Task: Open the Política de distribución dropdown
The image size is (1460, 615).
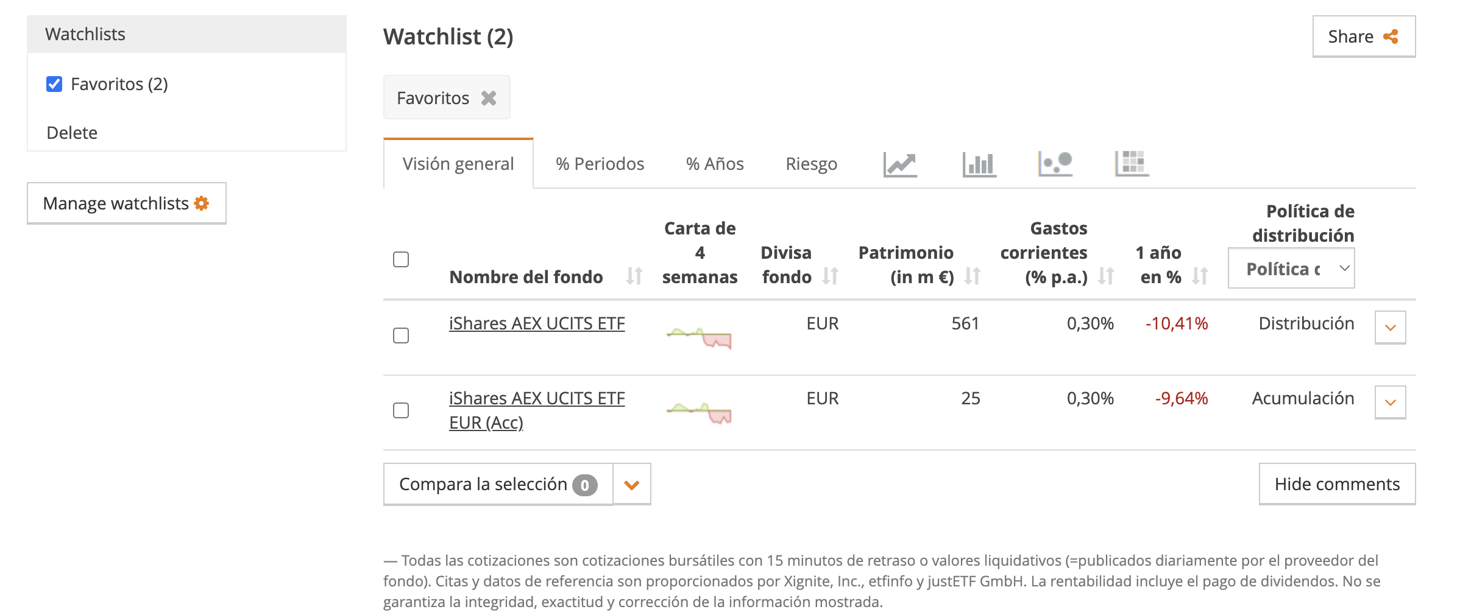Action: click(x=1291, y=267)
